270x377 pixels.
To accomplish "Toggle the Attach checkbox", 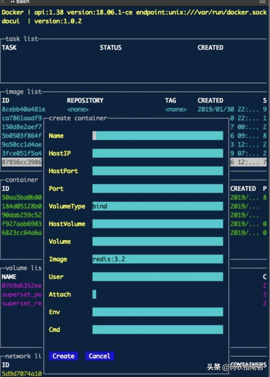I will 94,294.
